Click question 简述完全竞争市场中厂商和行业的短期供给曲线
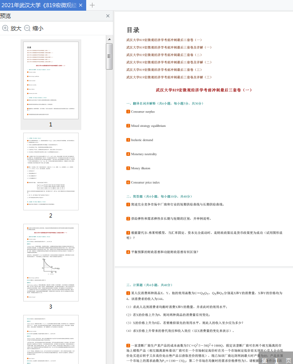Screen dimensions: 293x364 177,205
